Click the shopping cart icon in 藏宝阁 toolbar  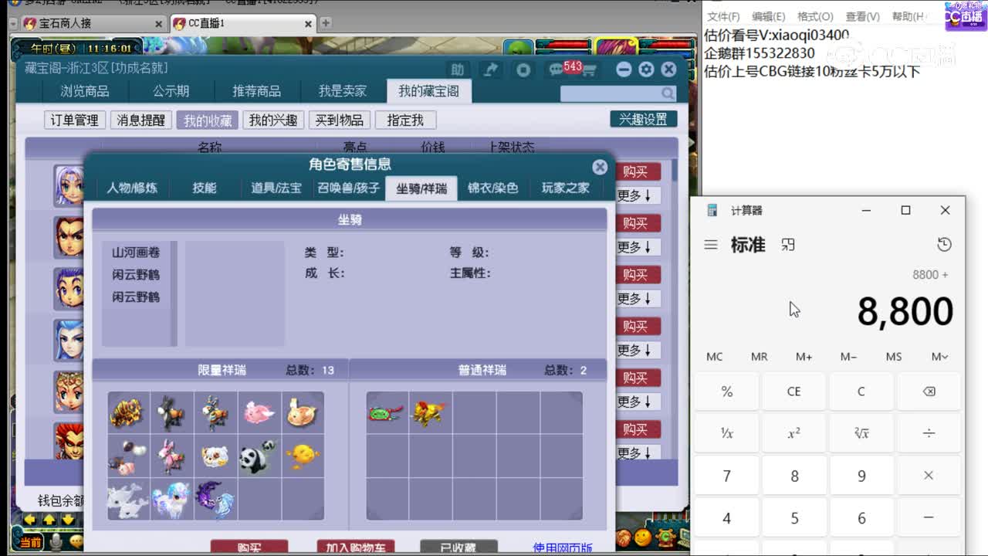pos(588,69)
